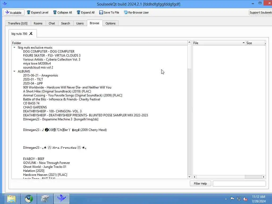The height and width of the screenshot is (204, 272).
Task: Click the SoulseekQt bird taskbar icon
Action: coord(62,199)
